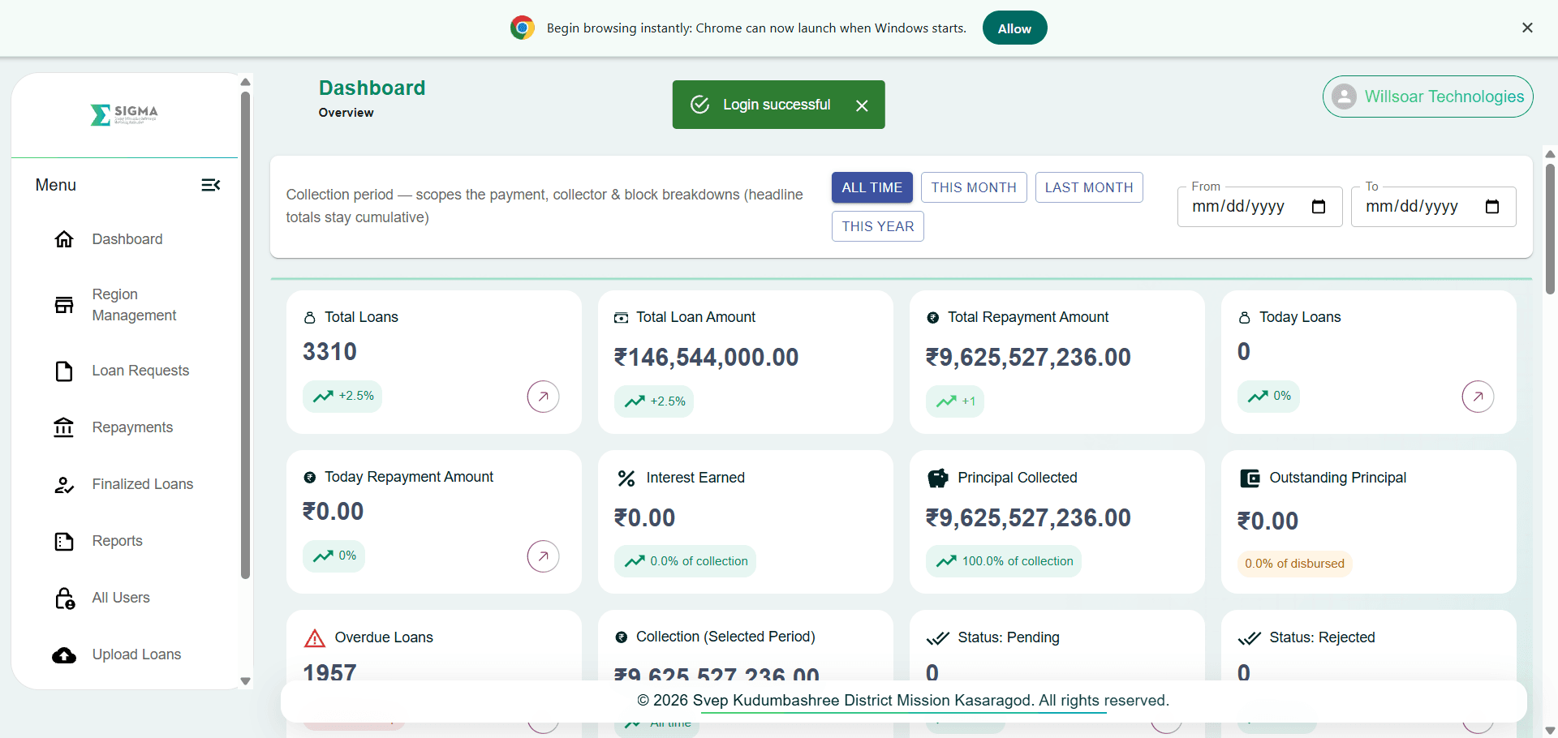The width and height of the screenshot is (1558, 738).
Task: Open Today Loans details arrow
Action: pyautogui.click(x=1478, y=397)
